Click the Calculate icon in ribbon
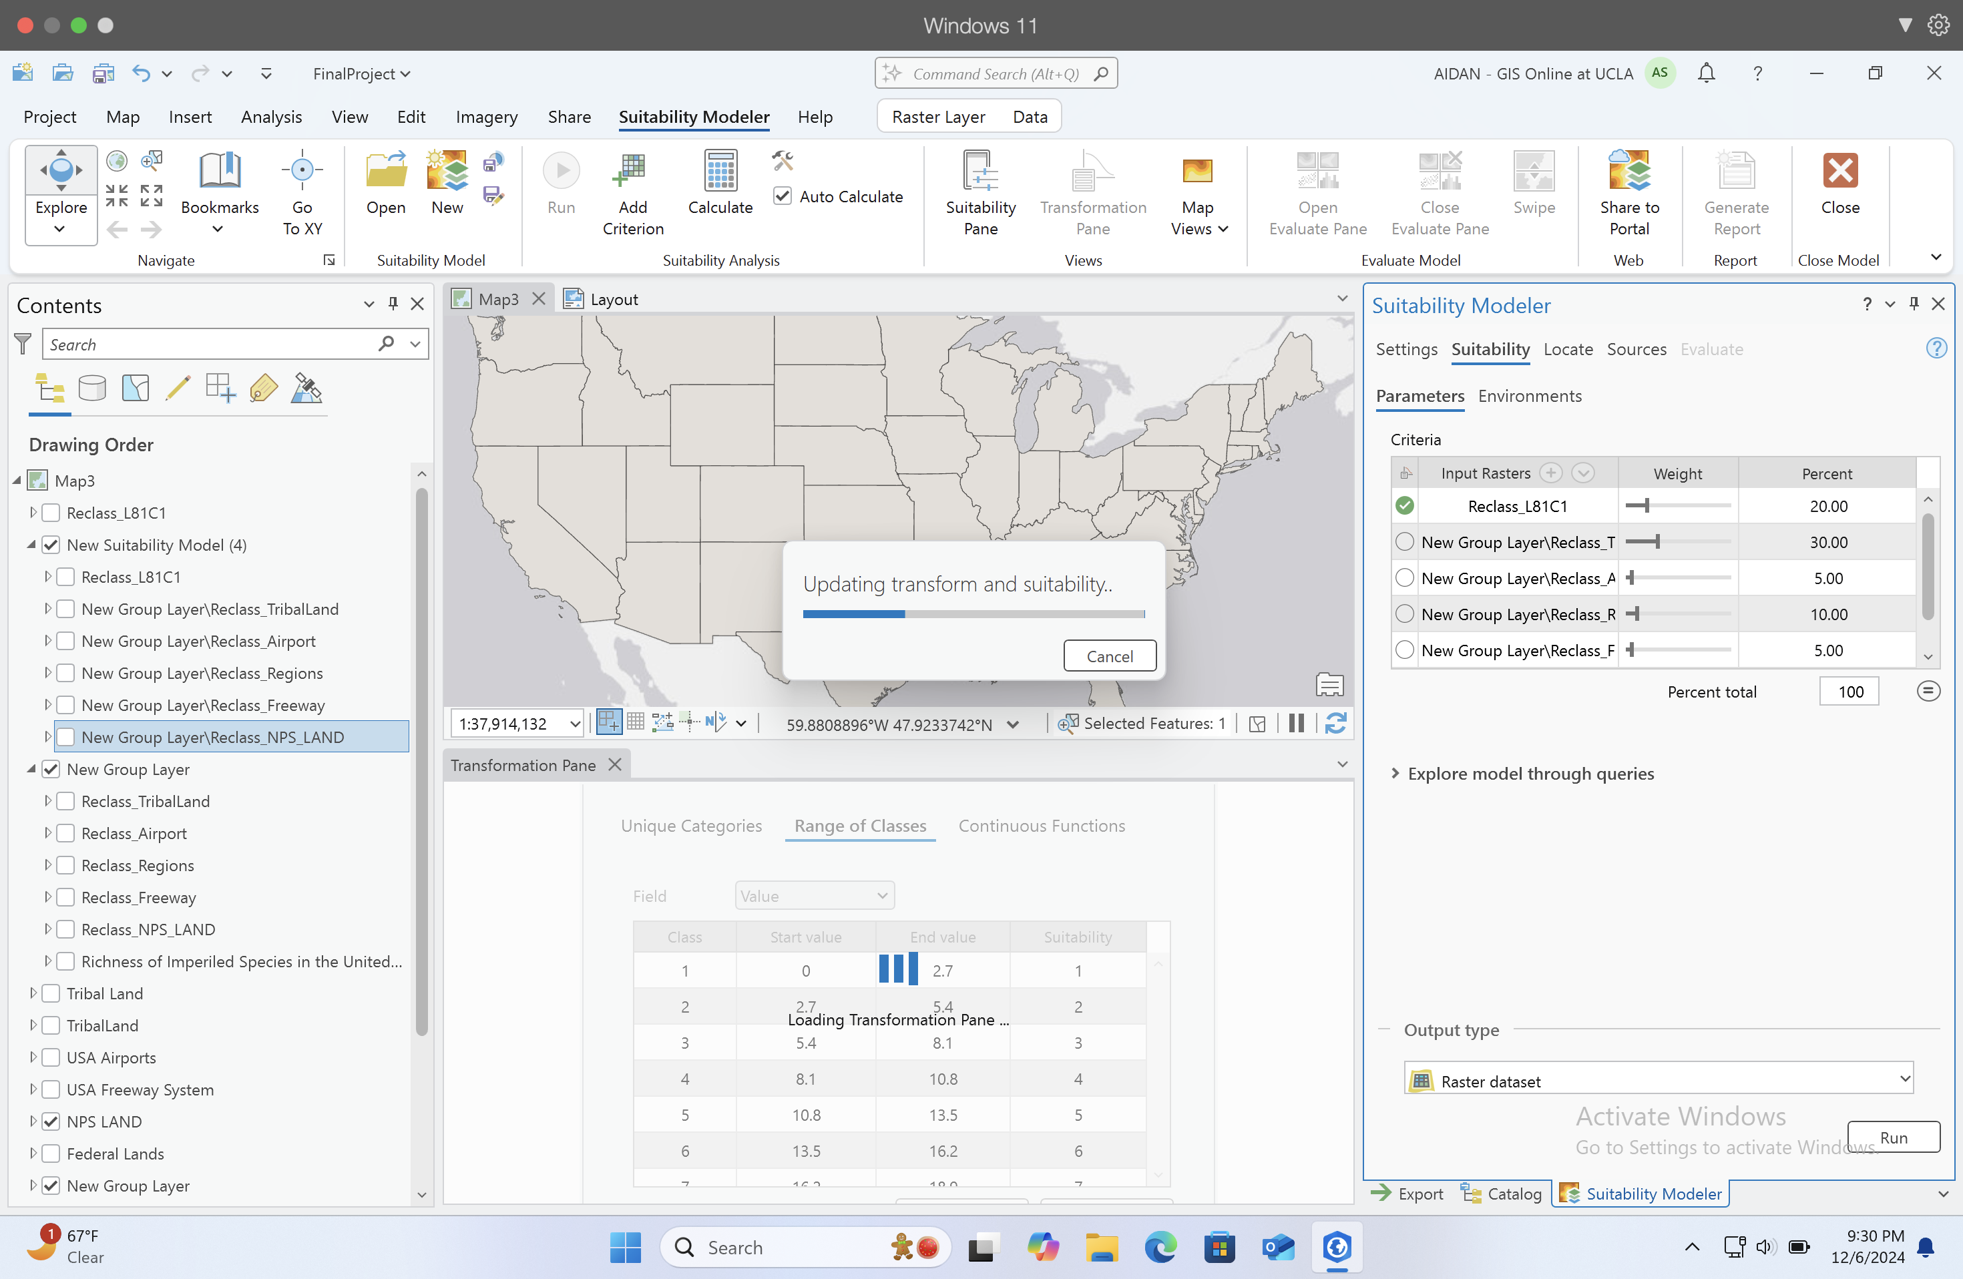 [720, 171]
